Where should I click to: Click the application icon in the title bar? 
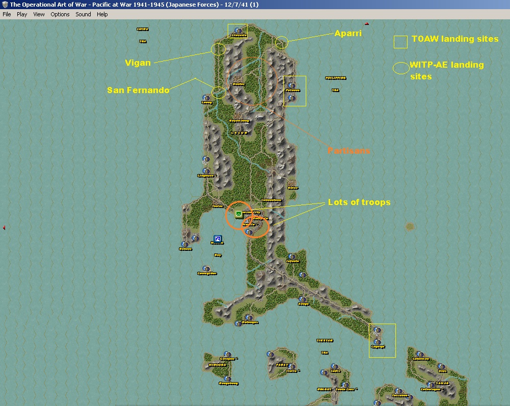pos(5,5)
